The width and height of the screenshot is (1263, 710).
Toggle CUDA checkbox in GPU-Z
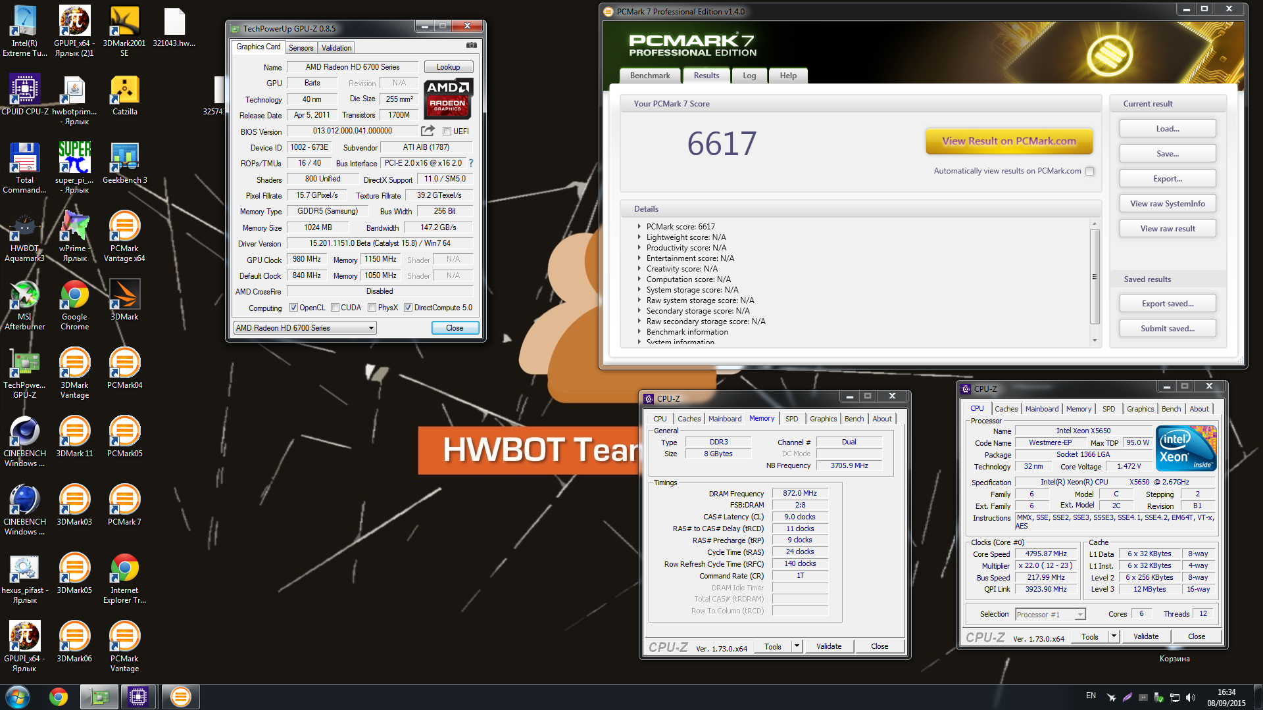point(335,308)
